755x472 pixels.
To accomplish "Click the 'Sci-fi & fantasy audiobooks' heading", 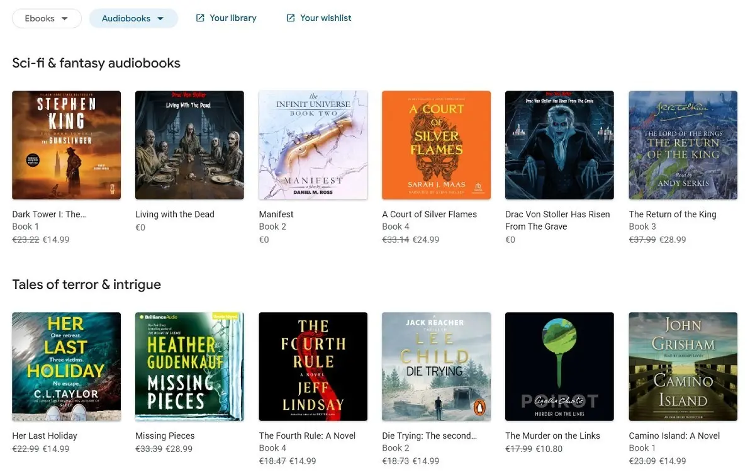I will [96, 63].
